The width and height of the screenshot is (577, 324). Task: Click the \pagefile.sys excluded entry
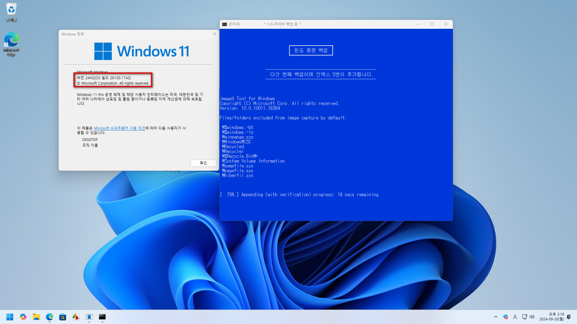click(x=238, y=171)
